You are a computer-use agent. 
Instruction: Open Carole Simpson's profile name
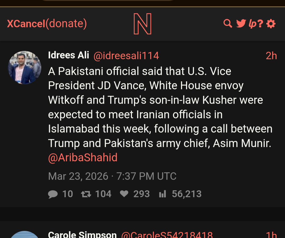[x=82, y=234]
